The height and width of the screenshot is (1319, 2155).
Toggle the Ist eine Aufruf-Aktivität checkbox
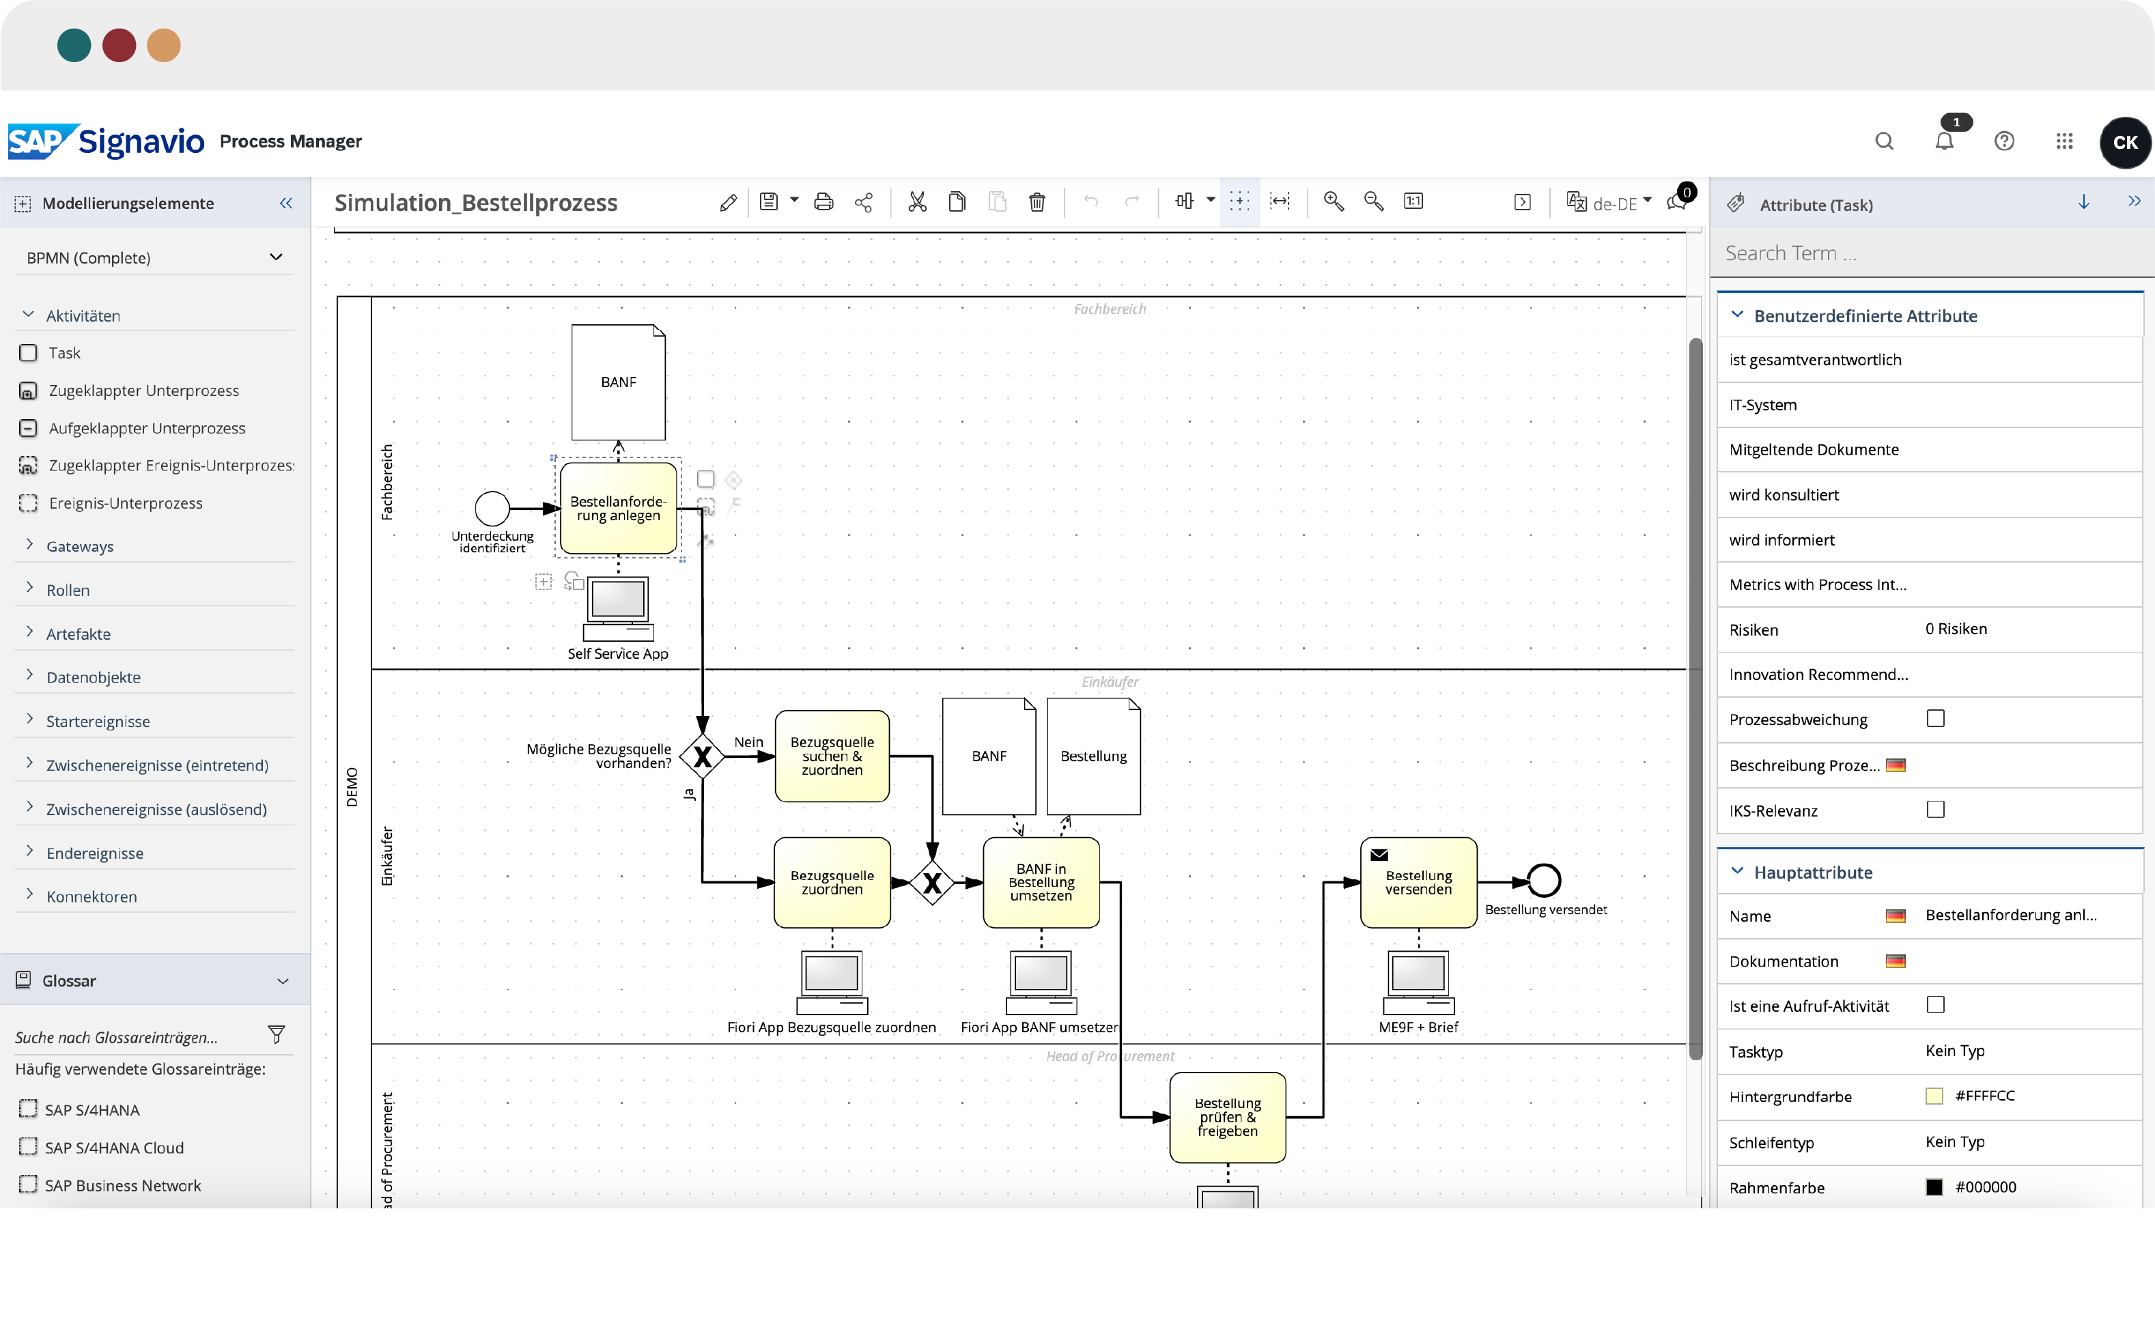click(x=1936, y=1005)
